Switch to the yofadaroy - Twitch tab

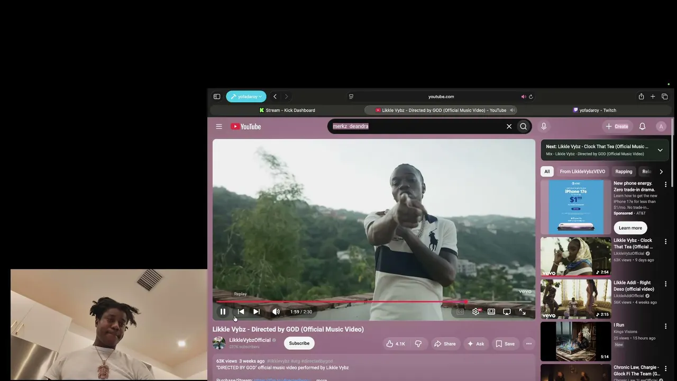[594, 110]
